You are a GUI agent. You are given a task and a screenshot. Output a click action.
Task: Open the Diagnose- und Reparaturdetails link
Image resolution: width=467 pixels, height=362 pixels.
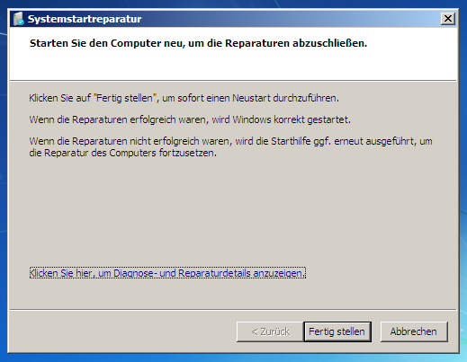pos(167,273)
